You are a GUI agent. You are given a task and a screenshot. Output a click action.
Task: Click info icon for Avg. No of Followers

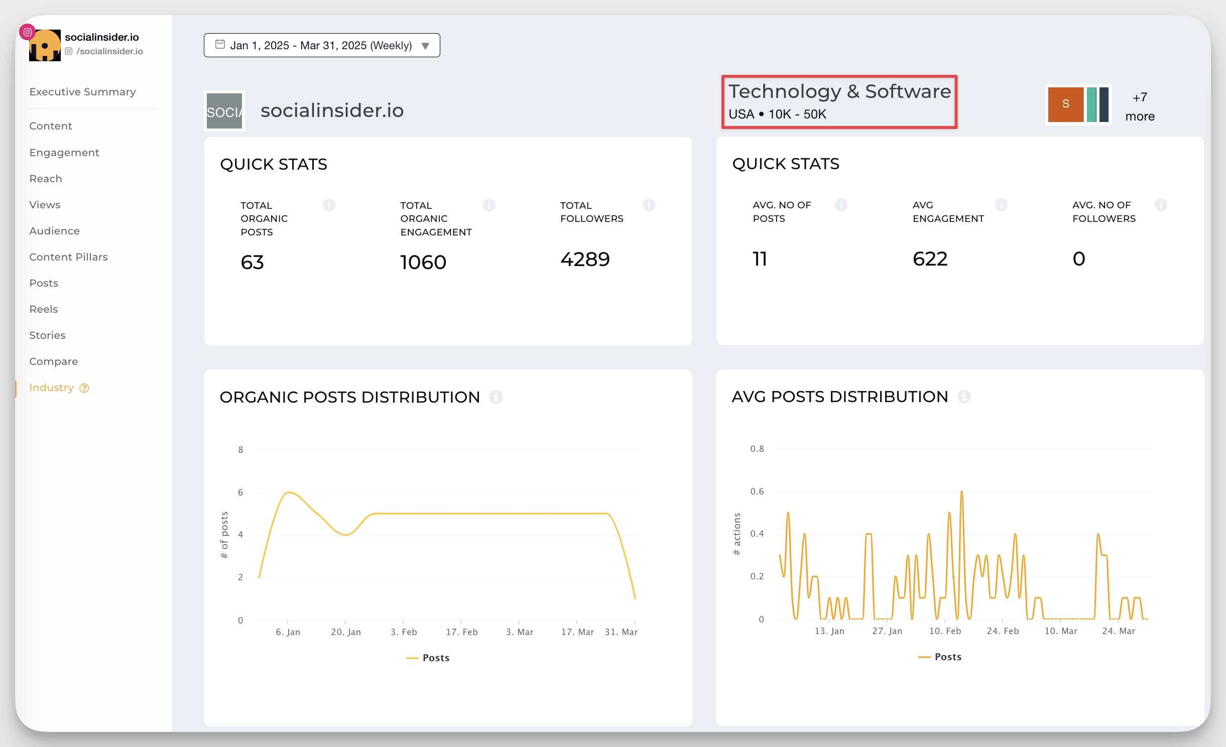[x=1161, y=204]
